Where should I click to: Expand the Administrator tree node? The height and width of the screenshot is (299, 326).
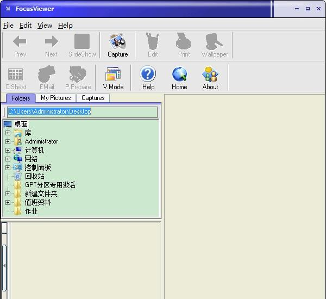coord(8,141)
